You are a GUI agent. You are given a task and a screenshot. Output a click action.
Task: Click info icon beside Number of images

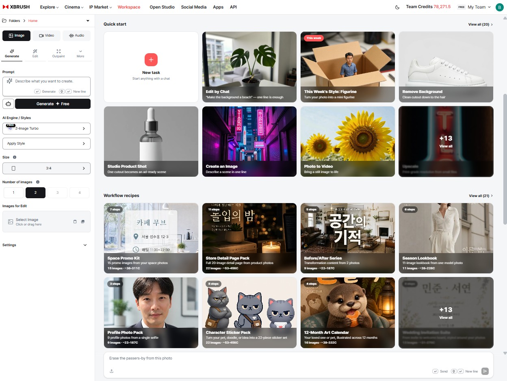point(38,182)
